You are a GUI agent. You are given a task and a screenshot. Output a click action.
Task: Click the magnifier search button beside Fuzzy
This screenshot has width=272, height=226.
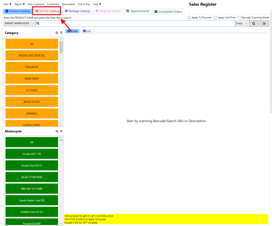pyautogui.click(x=253, y=23)
